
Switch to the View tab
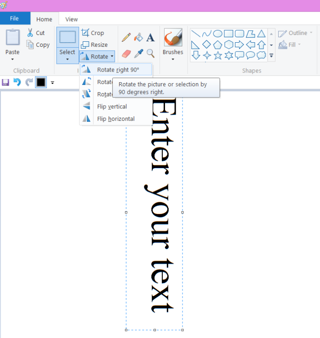pos(71,19)
